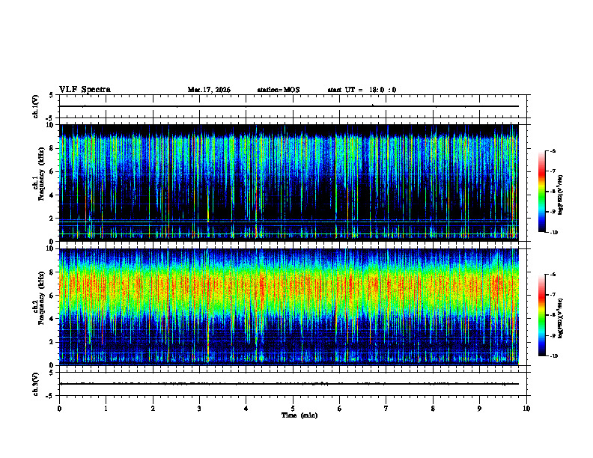Select the date text "Mar.17, 2026"
Viewport: 593px width, 458px height.
209,90
